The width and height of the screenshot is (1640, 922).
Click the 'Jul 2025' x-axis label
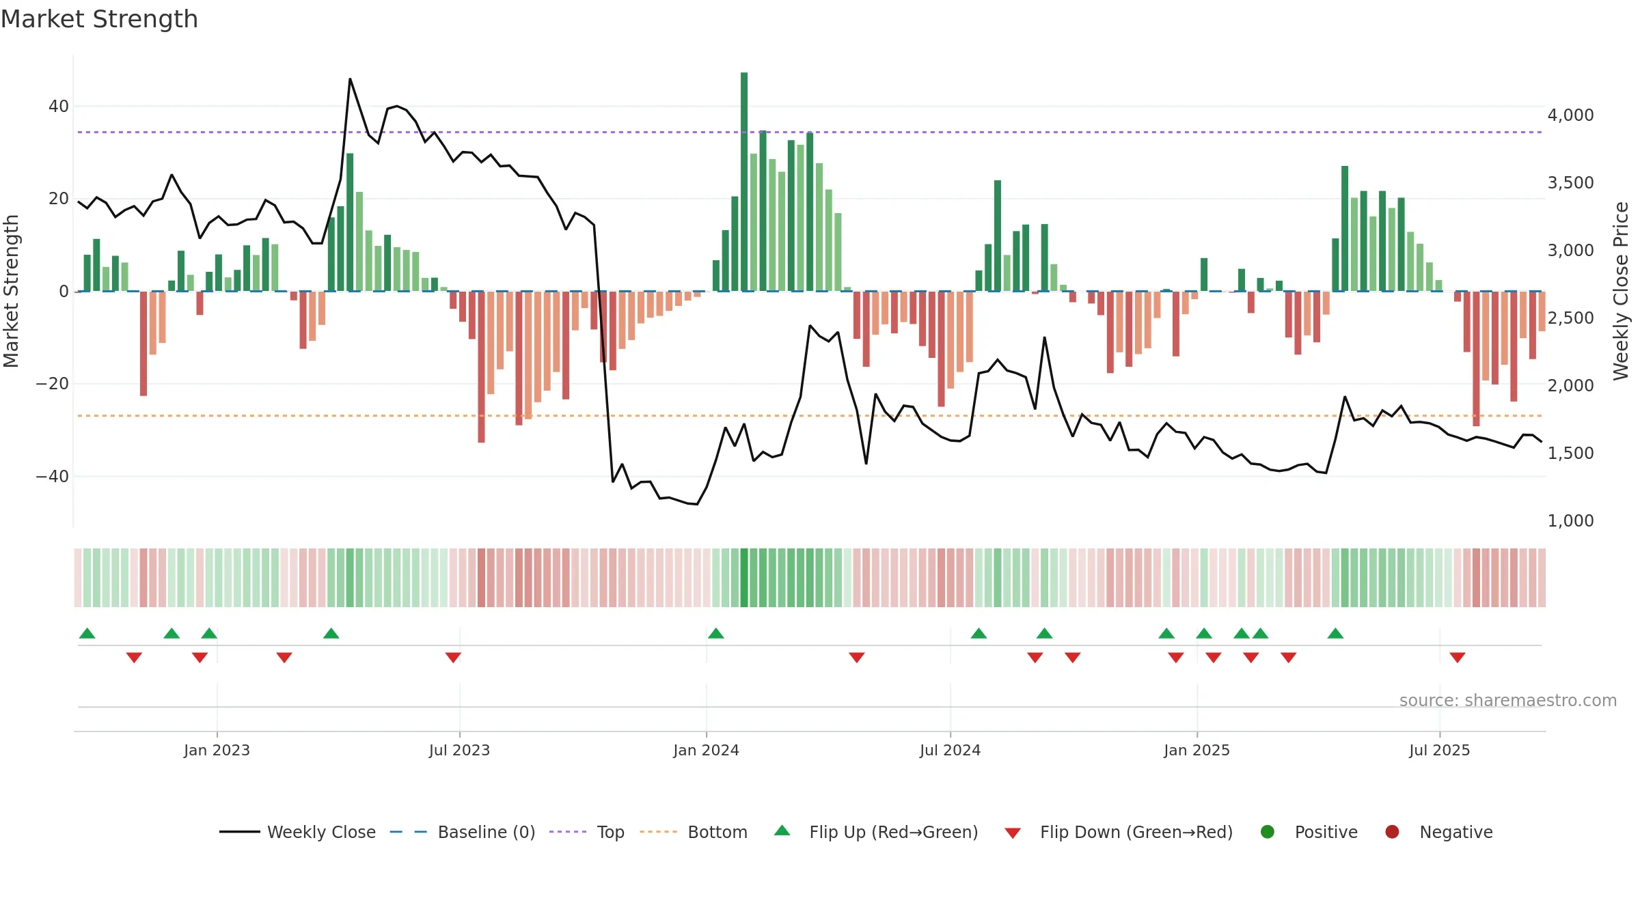point(1439,750)
